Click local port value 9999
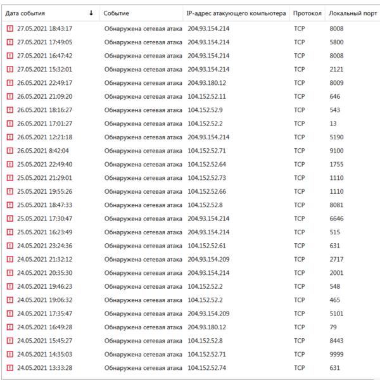 coord(336,354)
